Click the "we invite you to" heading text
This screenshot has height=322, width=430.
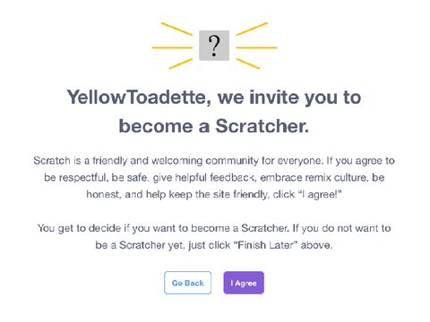[289, 97]
